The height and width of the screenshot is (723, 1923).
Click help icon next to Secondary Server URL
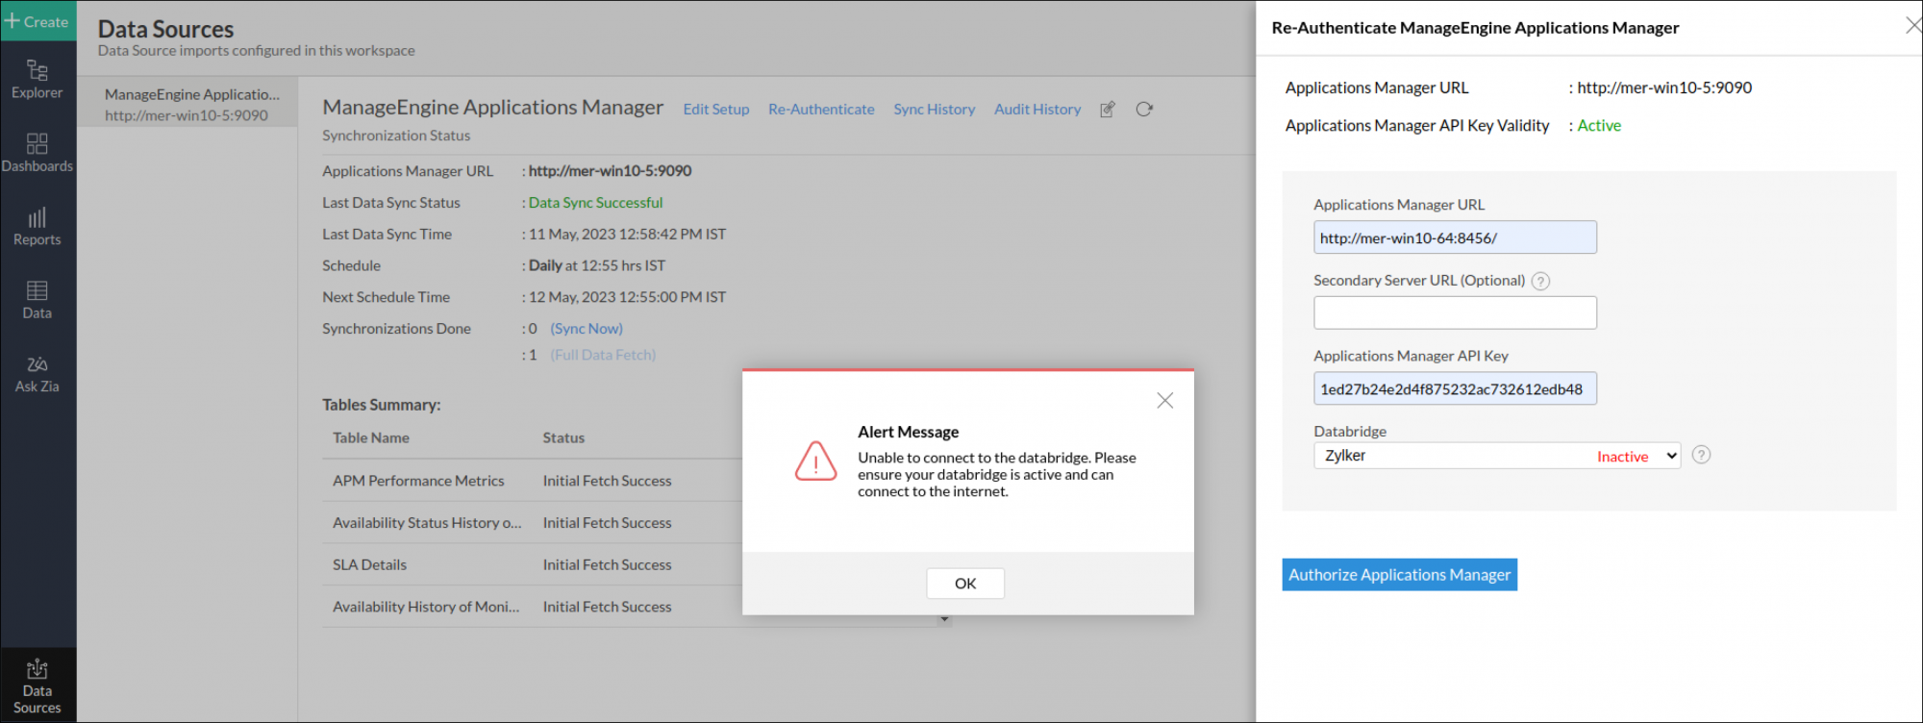pyautogui.click(x=1540, y=282)
